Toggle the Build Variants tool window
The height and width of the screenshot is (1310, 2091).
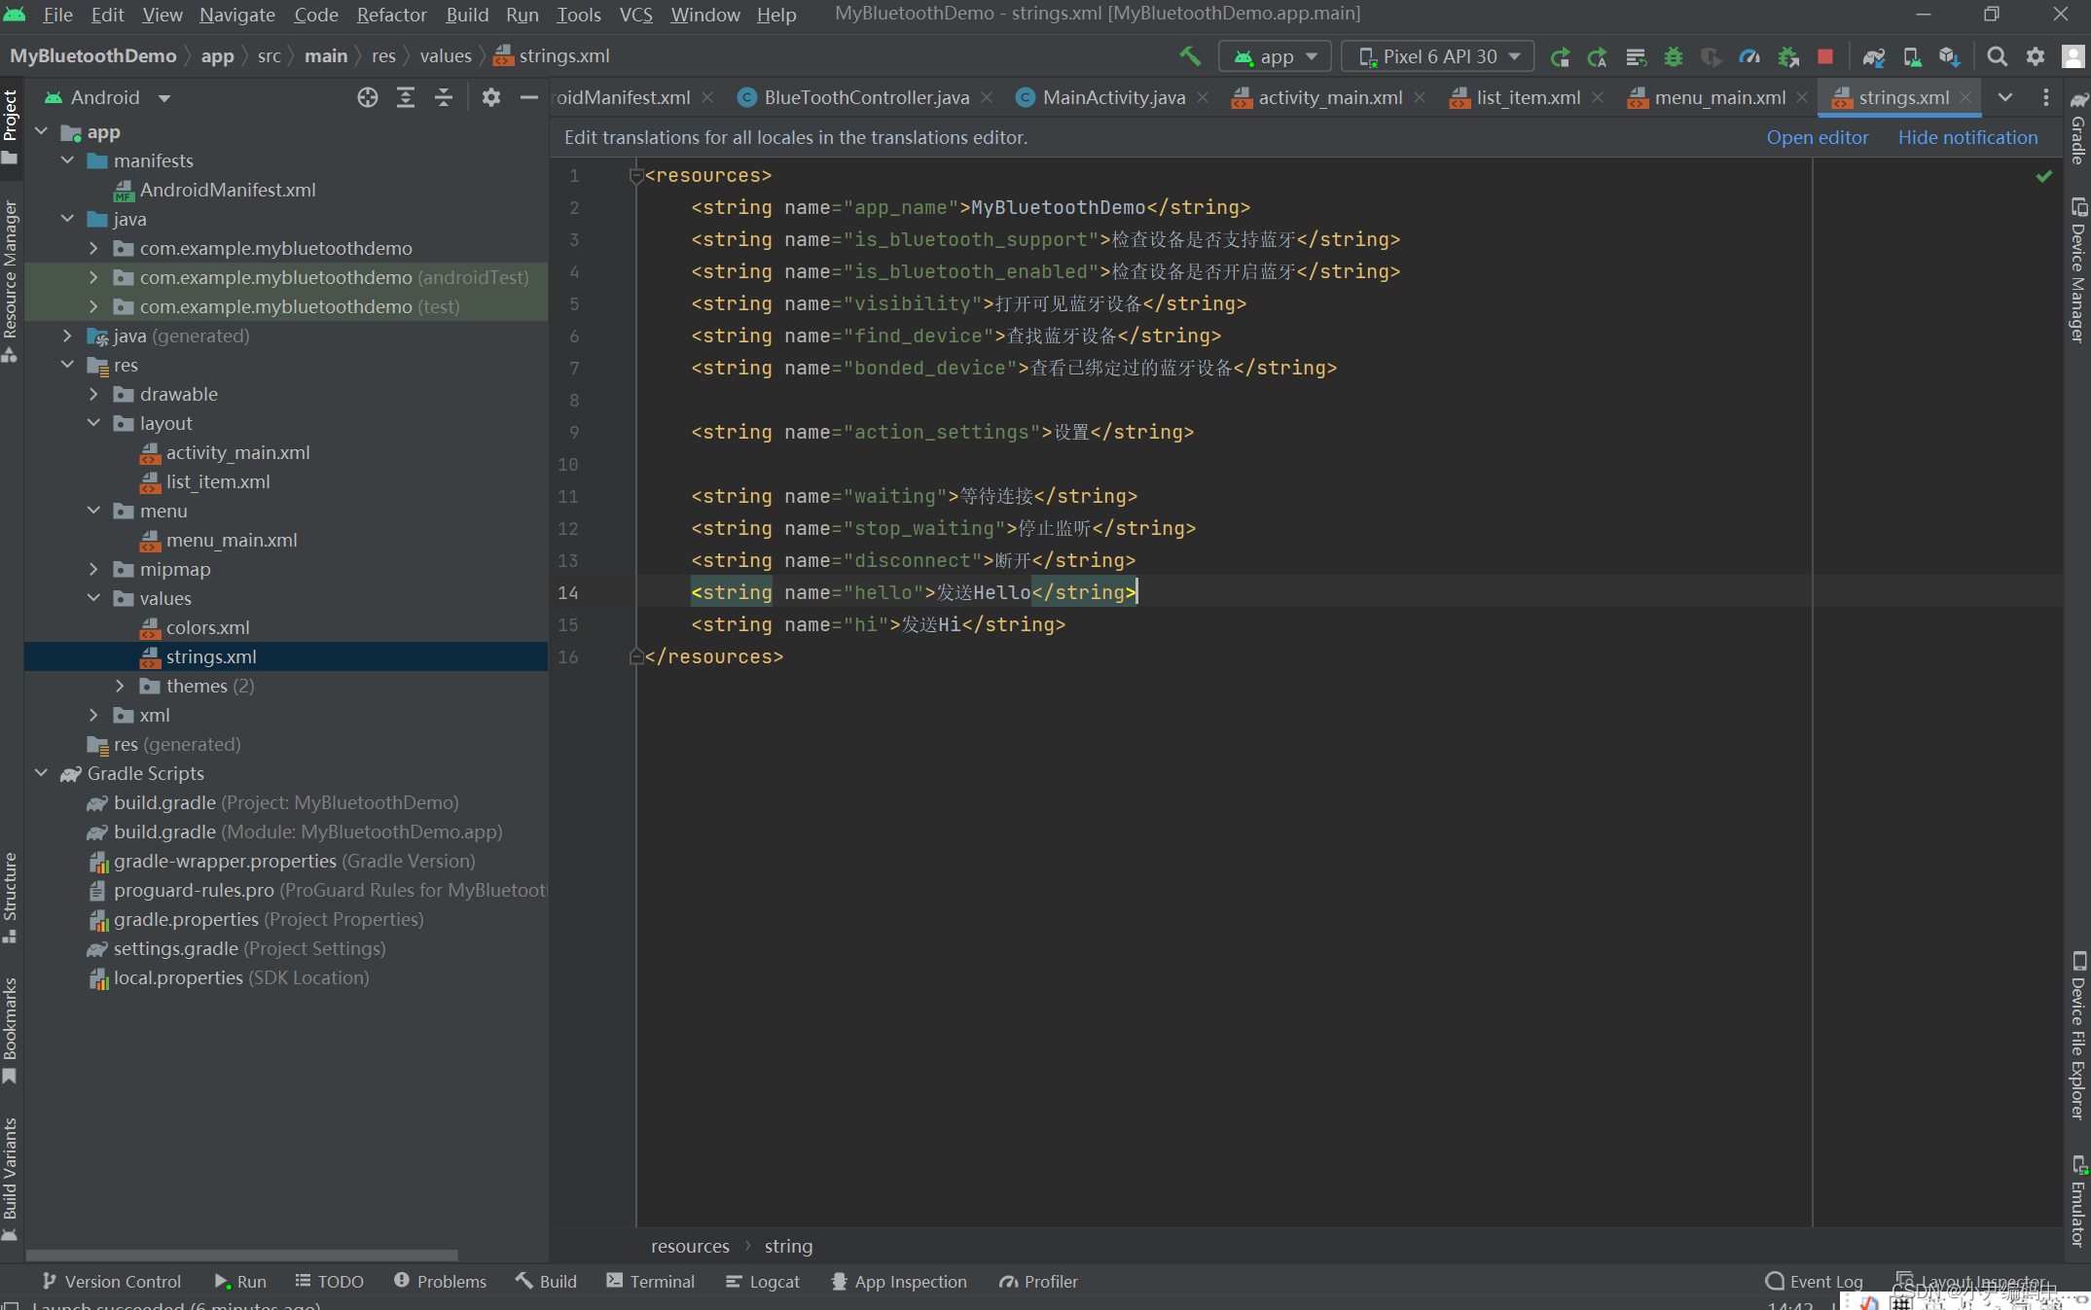[11, 1179]
